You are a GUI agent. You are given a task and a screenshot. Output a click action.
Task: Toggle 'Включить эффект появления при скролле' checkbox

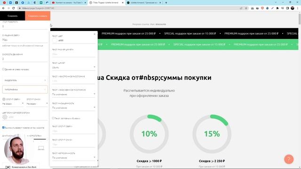(3, 127)
